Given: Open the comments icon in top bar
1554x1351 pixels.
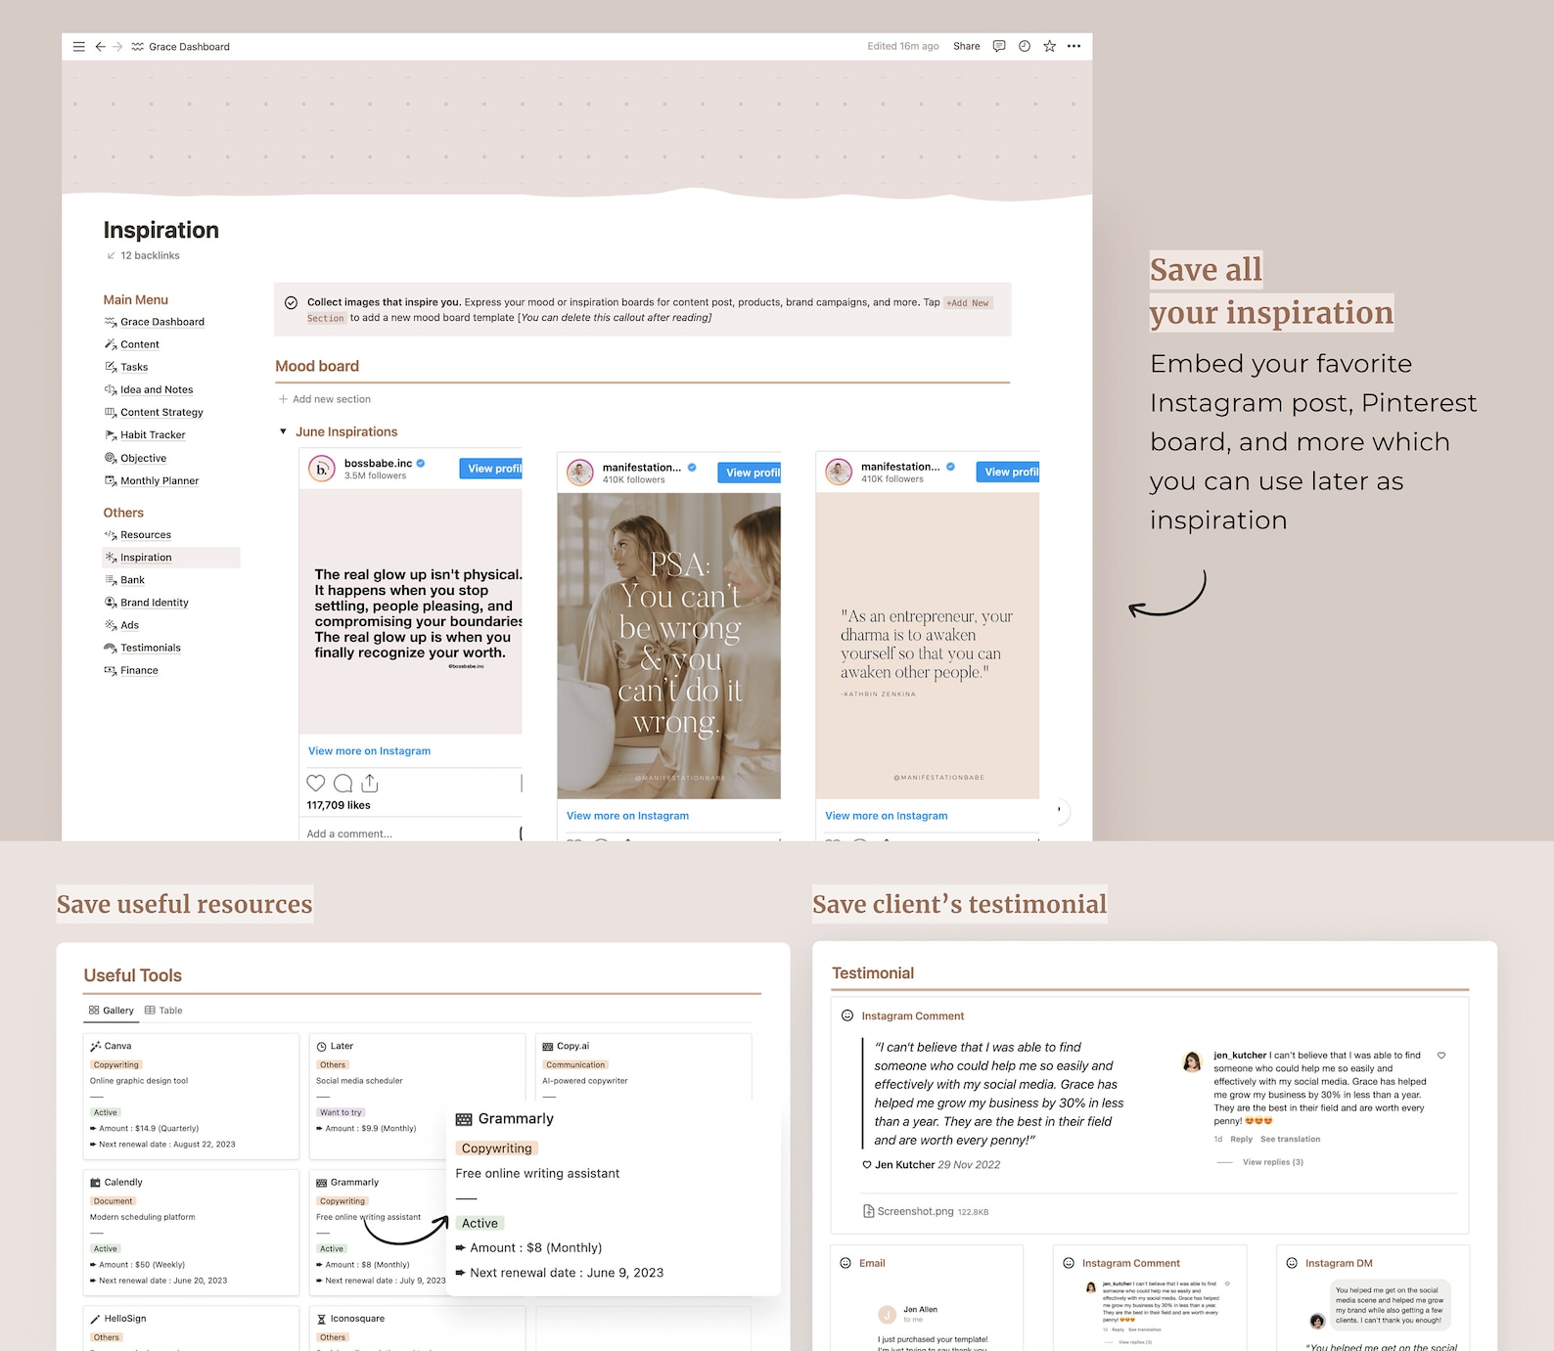Looking at the screenshot, I should 999,46.
